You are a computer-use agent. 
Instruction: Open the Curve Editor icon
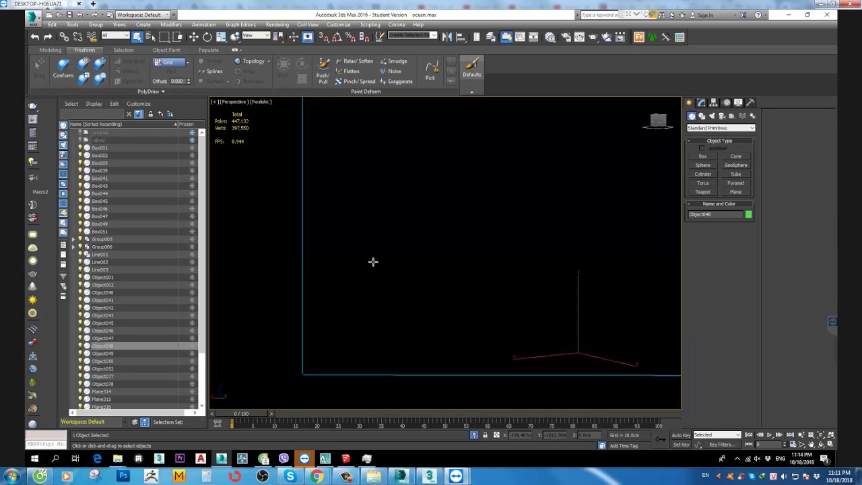pyautogui.click(x=521, y=37)
